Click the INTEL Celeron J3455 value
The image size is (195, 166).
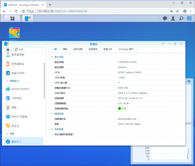tap(129, 72)
